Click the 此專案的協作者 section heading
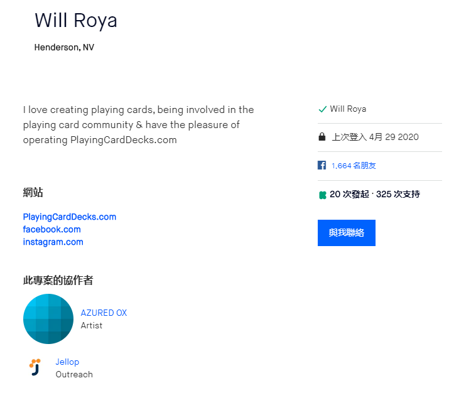 (58, 281)
